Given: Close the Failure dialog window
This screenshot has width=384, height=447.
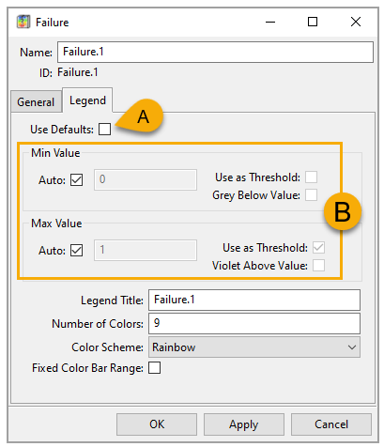Looking at the screenshot, I should (x=356, y=22).
